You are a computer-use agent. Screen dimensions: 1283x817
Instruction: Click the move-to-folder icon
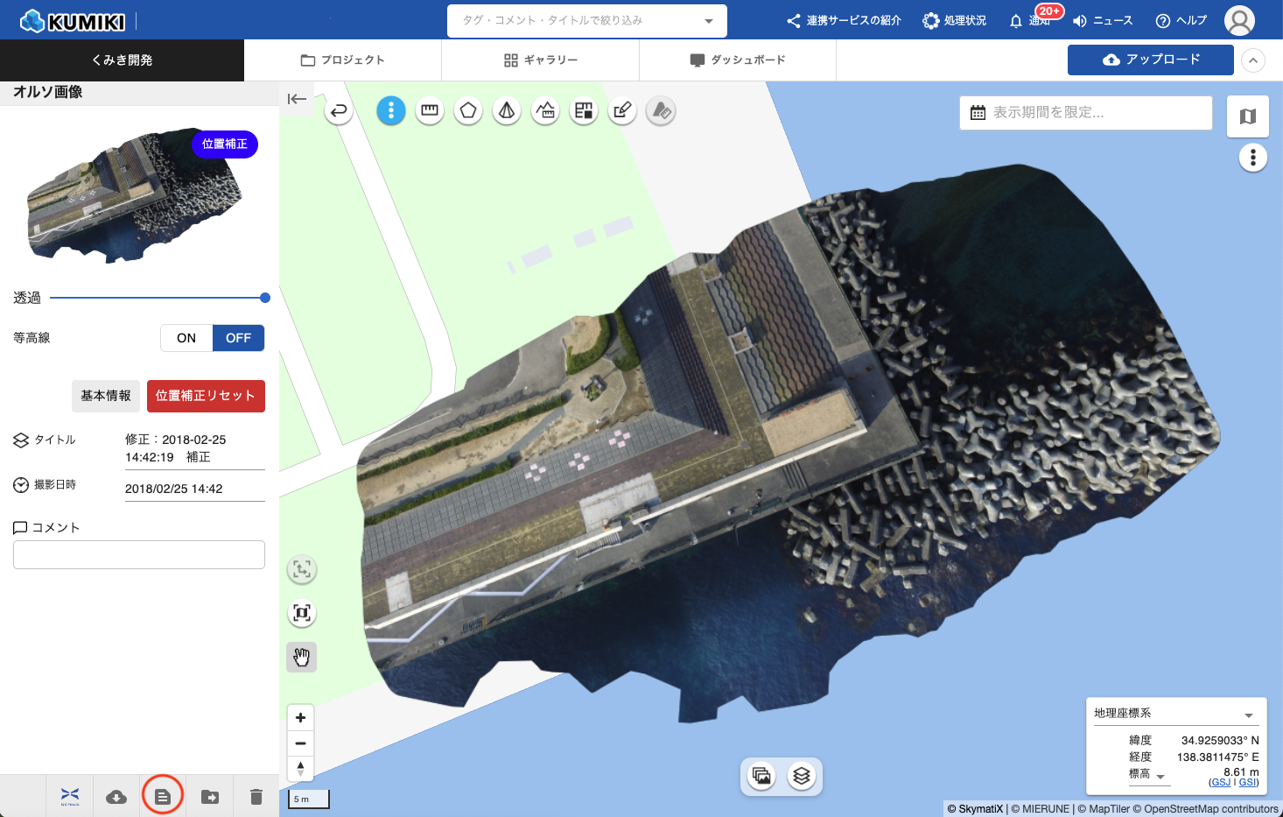coord(210,797)
